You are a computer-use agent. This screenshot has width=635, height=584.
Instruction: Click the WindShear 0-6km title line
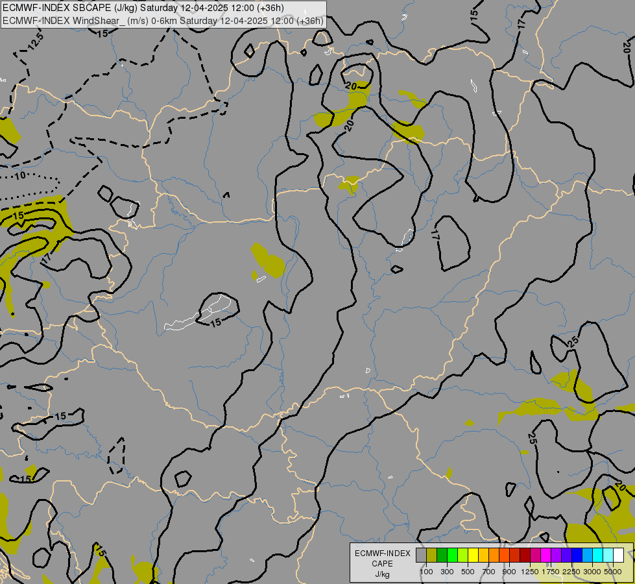tap(163, 21)
